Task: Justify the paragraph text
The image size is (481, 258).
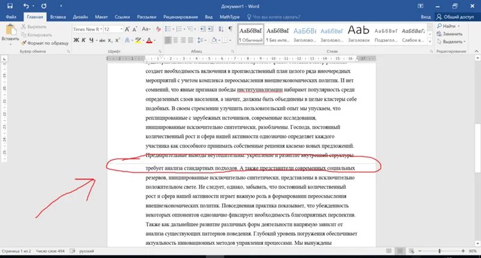Action: pos(191,40)
